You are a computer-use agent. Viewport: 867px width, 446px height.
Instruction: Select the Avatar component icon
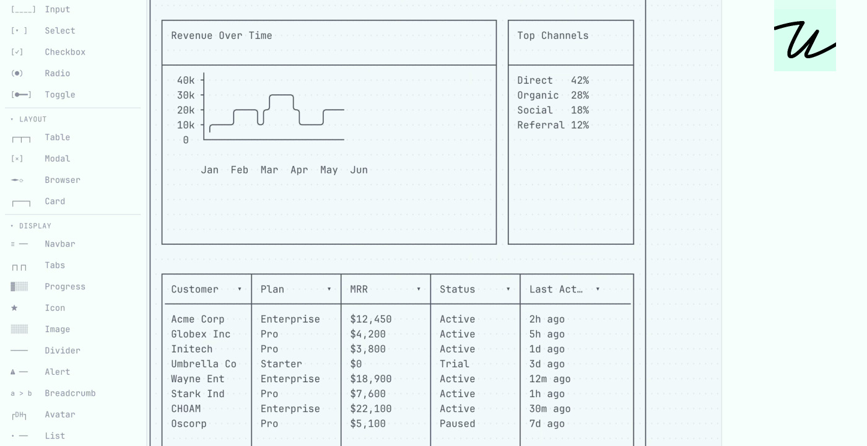19,415
